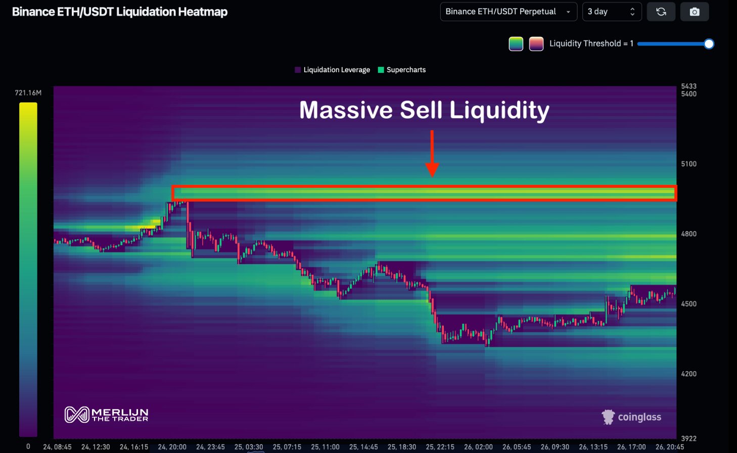Open the Binance ETH/USDT Perpetual dropdown
737x453 pixels.
pos(508,12)
